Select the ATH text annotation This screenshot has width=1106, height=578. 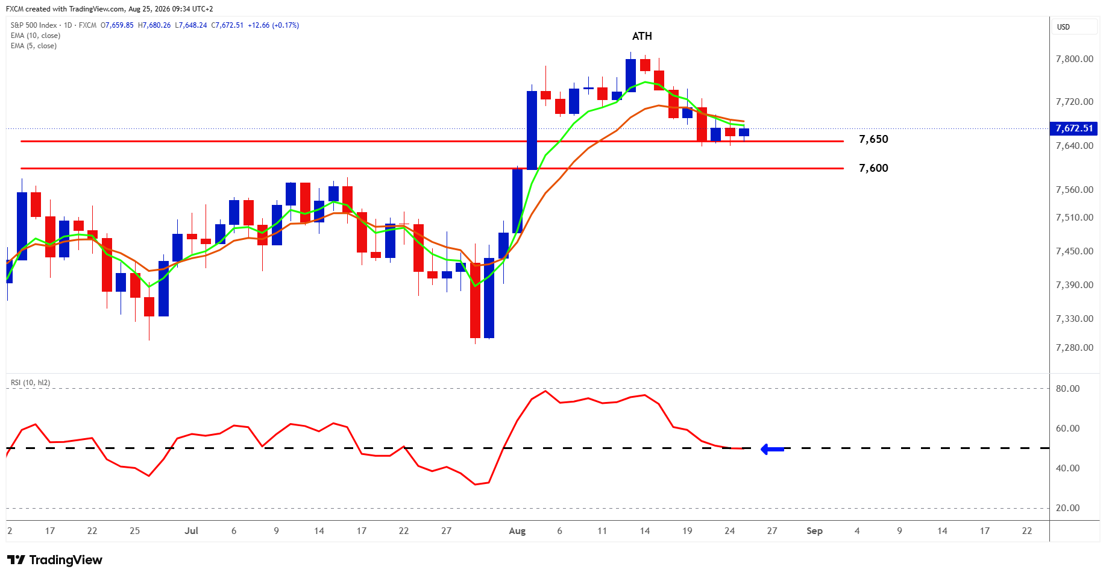pos(642,36)
